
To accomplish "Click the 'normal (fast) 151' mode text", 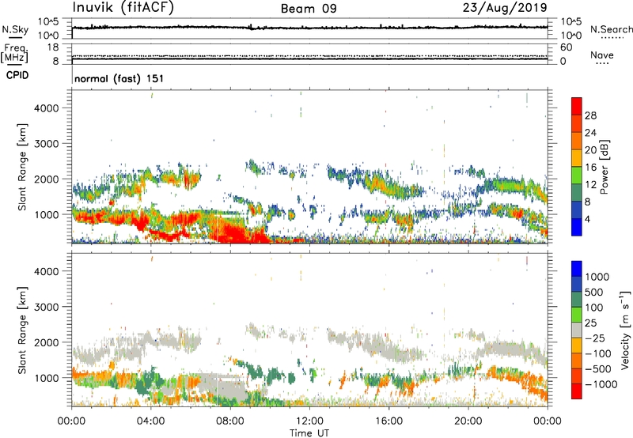I will click(119, 78).
